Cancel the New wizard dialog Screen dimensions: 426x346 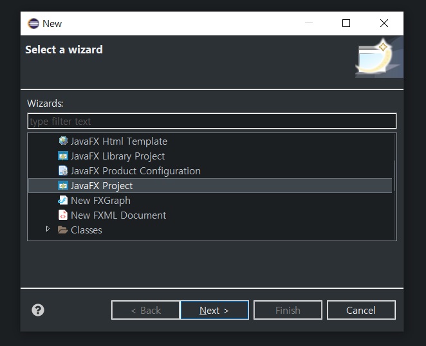click(x=361, y=310)
